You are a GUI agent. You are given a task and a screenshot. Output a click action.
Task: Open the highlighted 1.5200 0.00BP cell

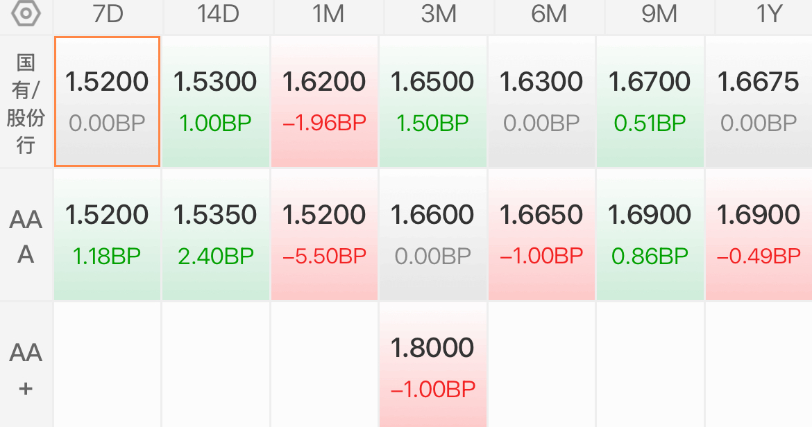[107, 102]
